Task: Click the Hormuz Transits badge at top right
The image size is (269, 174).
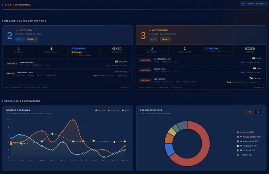Action: click(254, 4)
